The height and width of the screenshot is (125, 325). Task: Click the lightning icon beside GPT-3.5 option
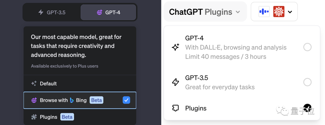point(175,82)
